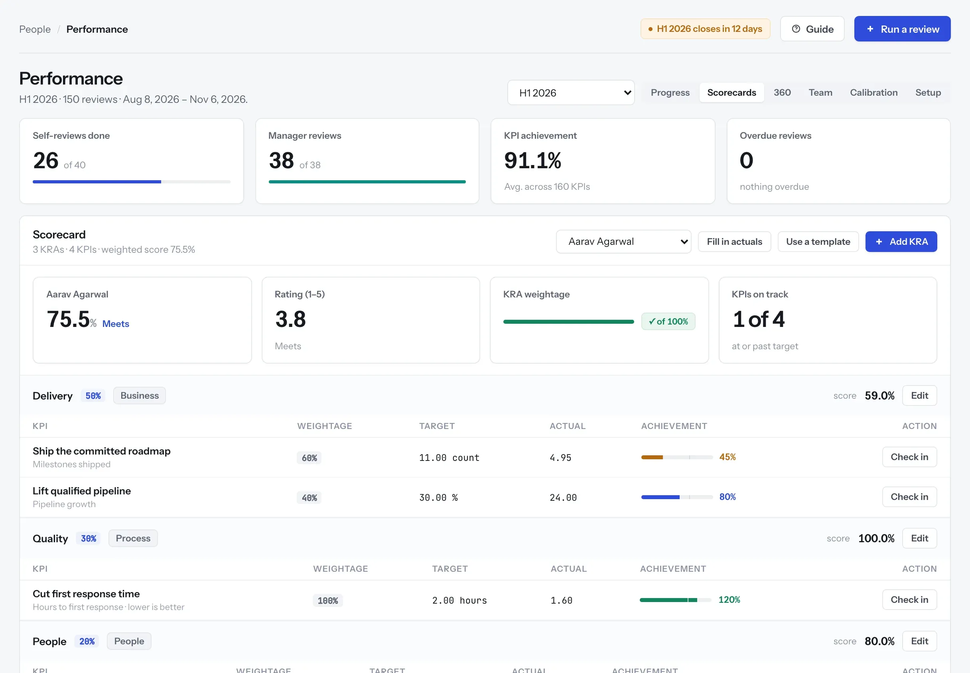Switch to the Setup tab
Image resolution: width=970 pixels, height=673 pixels.
tap(928, 93)
